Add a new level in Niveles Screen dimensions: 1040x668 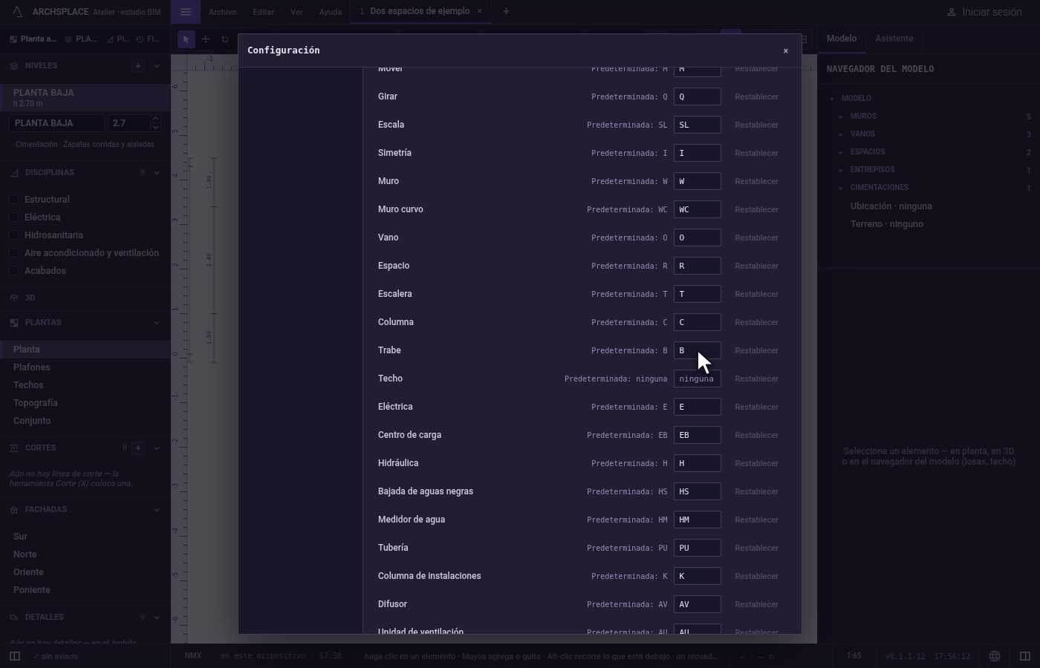pyautogui.click(x=138, y=66)
